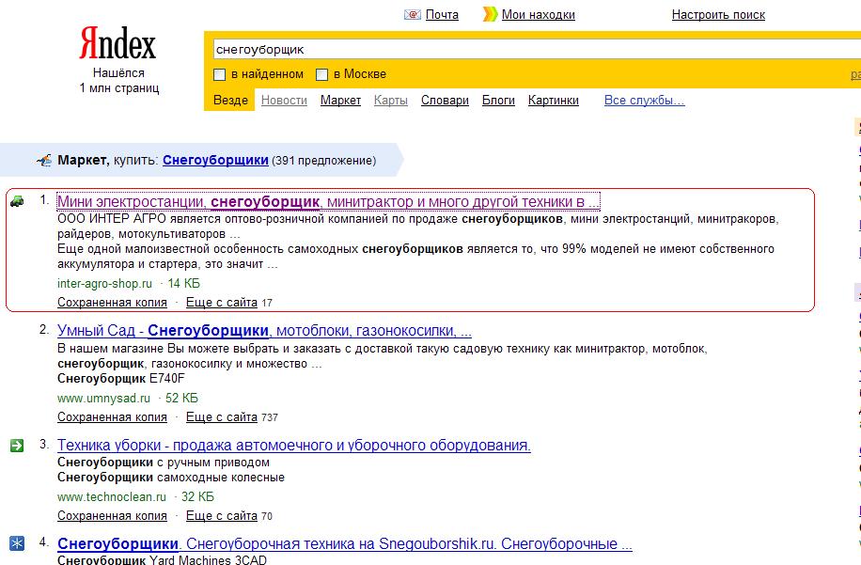Open 'Сохраненная копия' for technoclean.ru result

coord(112,515)
